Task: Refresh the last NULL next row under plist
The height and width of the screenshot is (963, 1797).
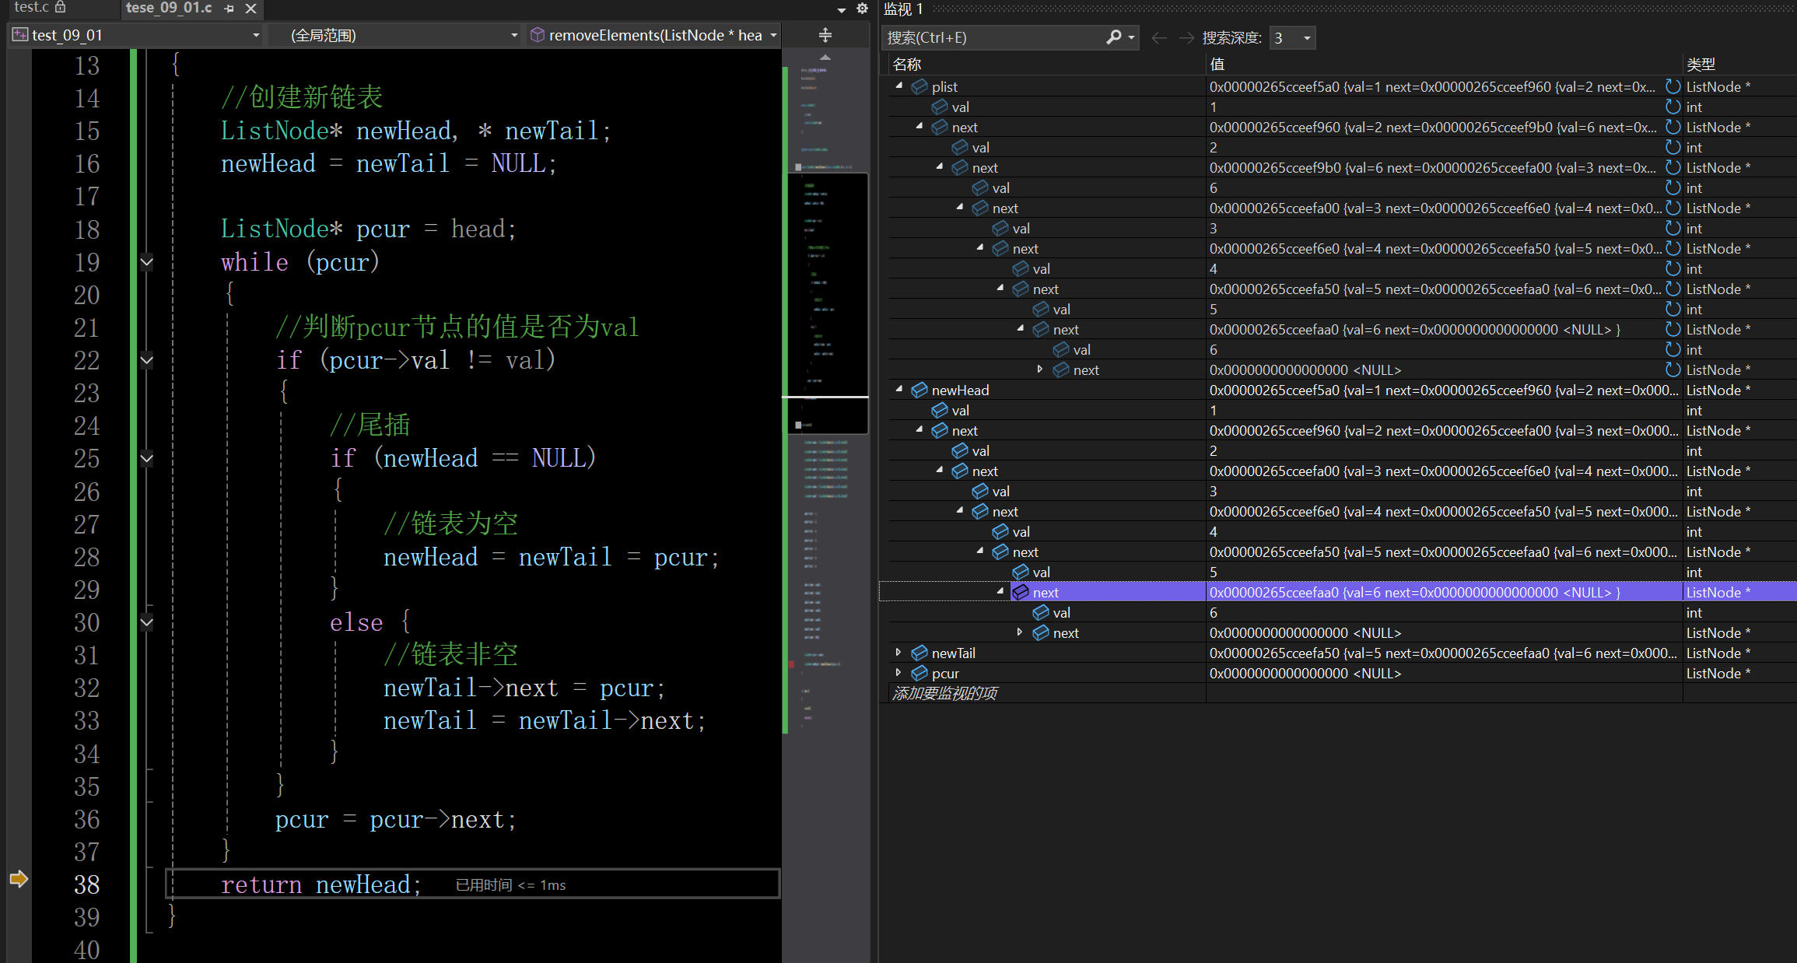Action: [x=1673, y=369]
